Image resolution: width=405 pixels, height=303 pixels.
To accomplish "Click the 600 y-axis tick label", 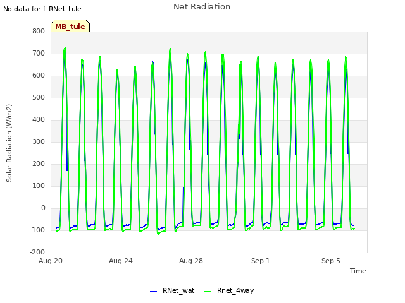I will click(x=39, y=76).
